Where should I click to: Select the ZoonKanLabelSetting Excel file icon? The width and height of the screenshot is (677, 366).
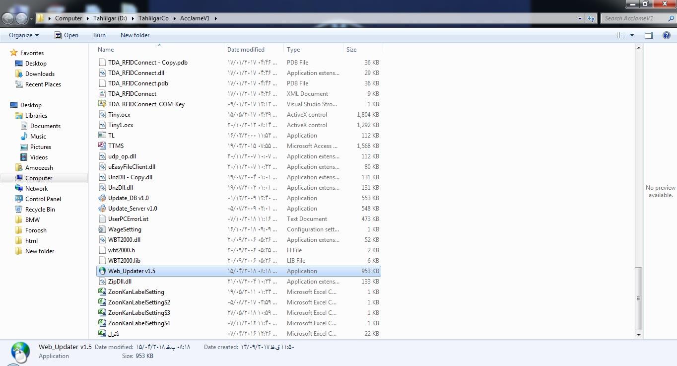[102, 292]
